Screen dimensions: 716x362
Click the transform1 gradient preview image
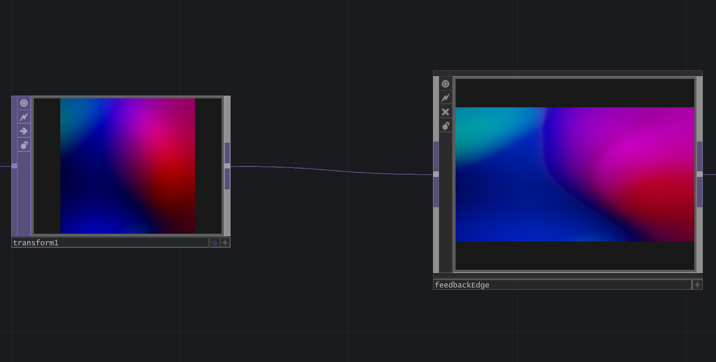pos(127,166)
